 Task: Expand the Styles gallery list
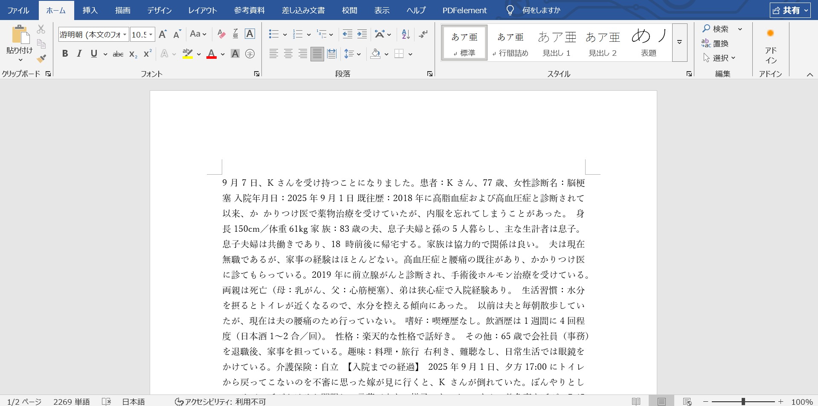click(679, 42)
